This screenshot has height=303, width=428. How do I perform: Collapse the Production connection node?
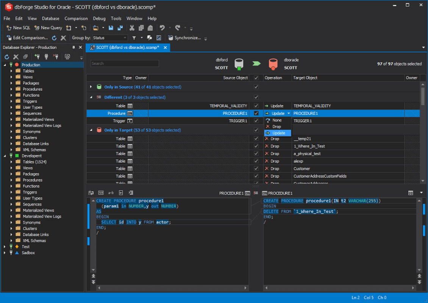point(5,65)
